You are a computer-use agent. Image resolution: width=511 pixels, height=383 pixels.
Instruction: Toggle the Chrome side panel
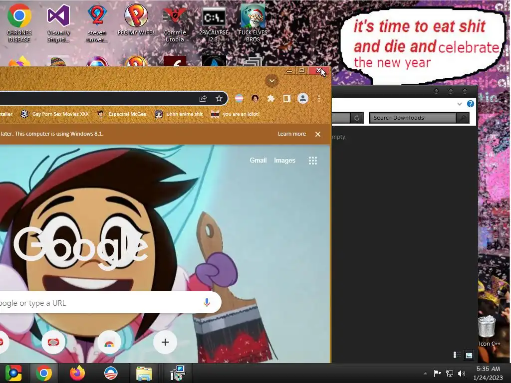click(x=287, y=98)
